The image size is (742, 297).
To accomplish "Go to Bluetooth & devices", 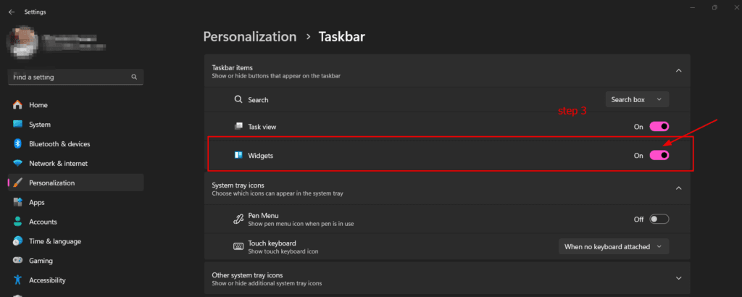I will 75,143.
